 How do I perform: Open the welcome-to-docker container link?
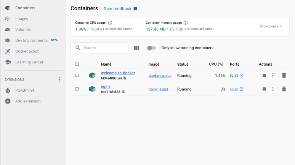(118, 73)
